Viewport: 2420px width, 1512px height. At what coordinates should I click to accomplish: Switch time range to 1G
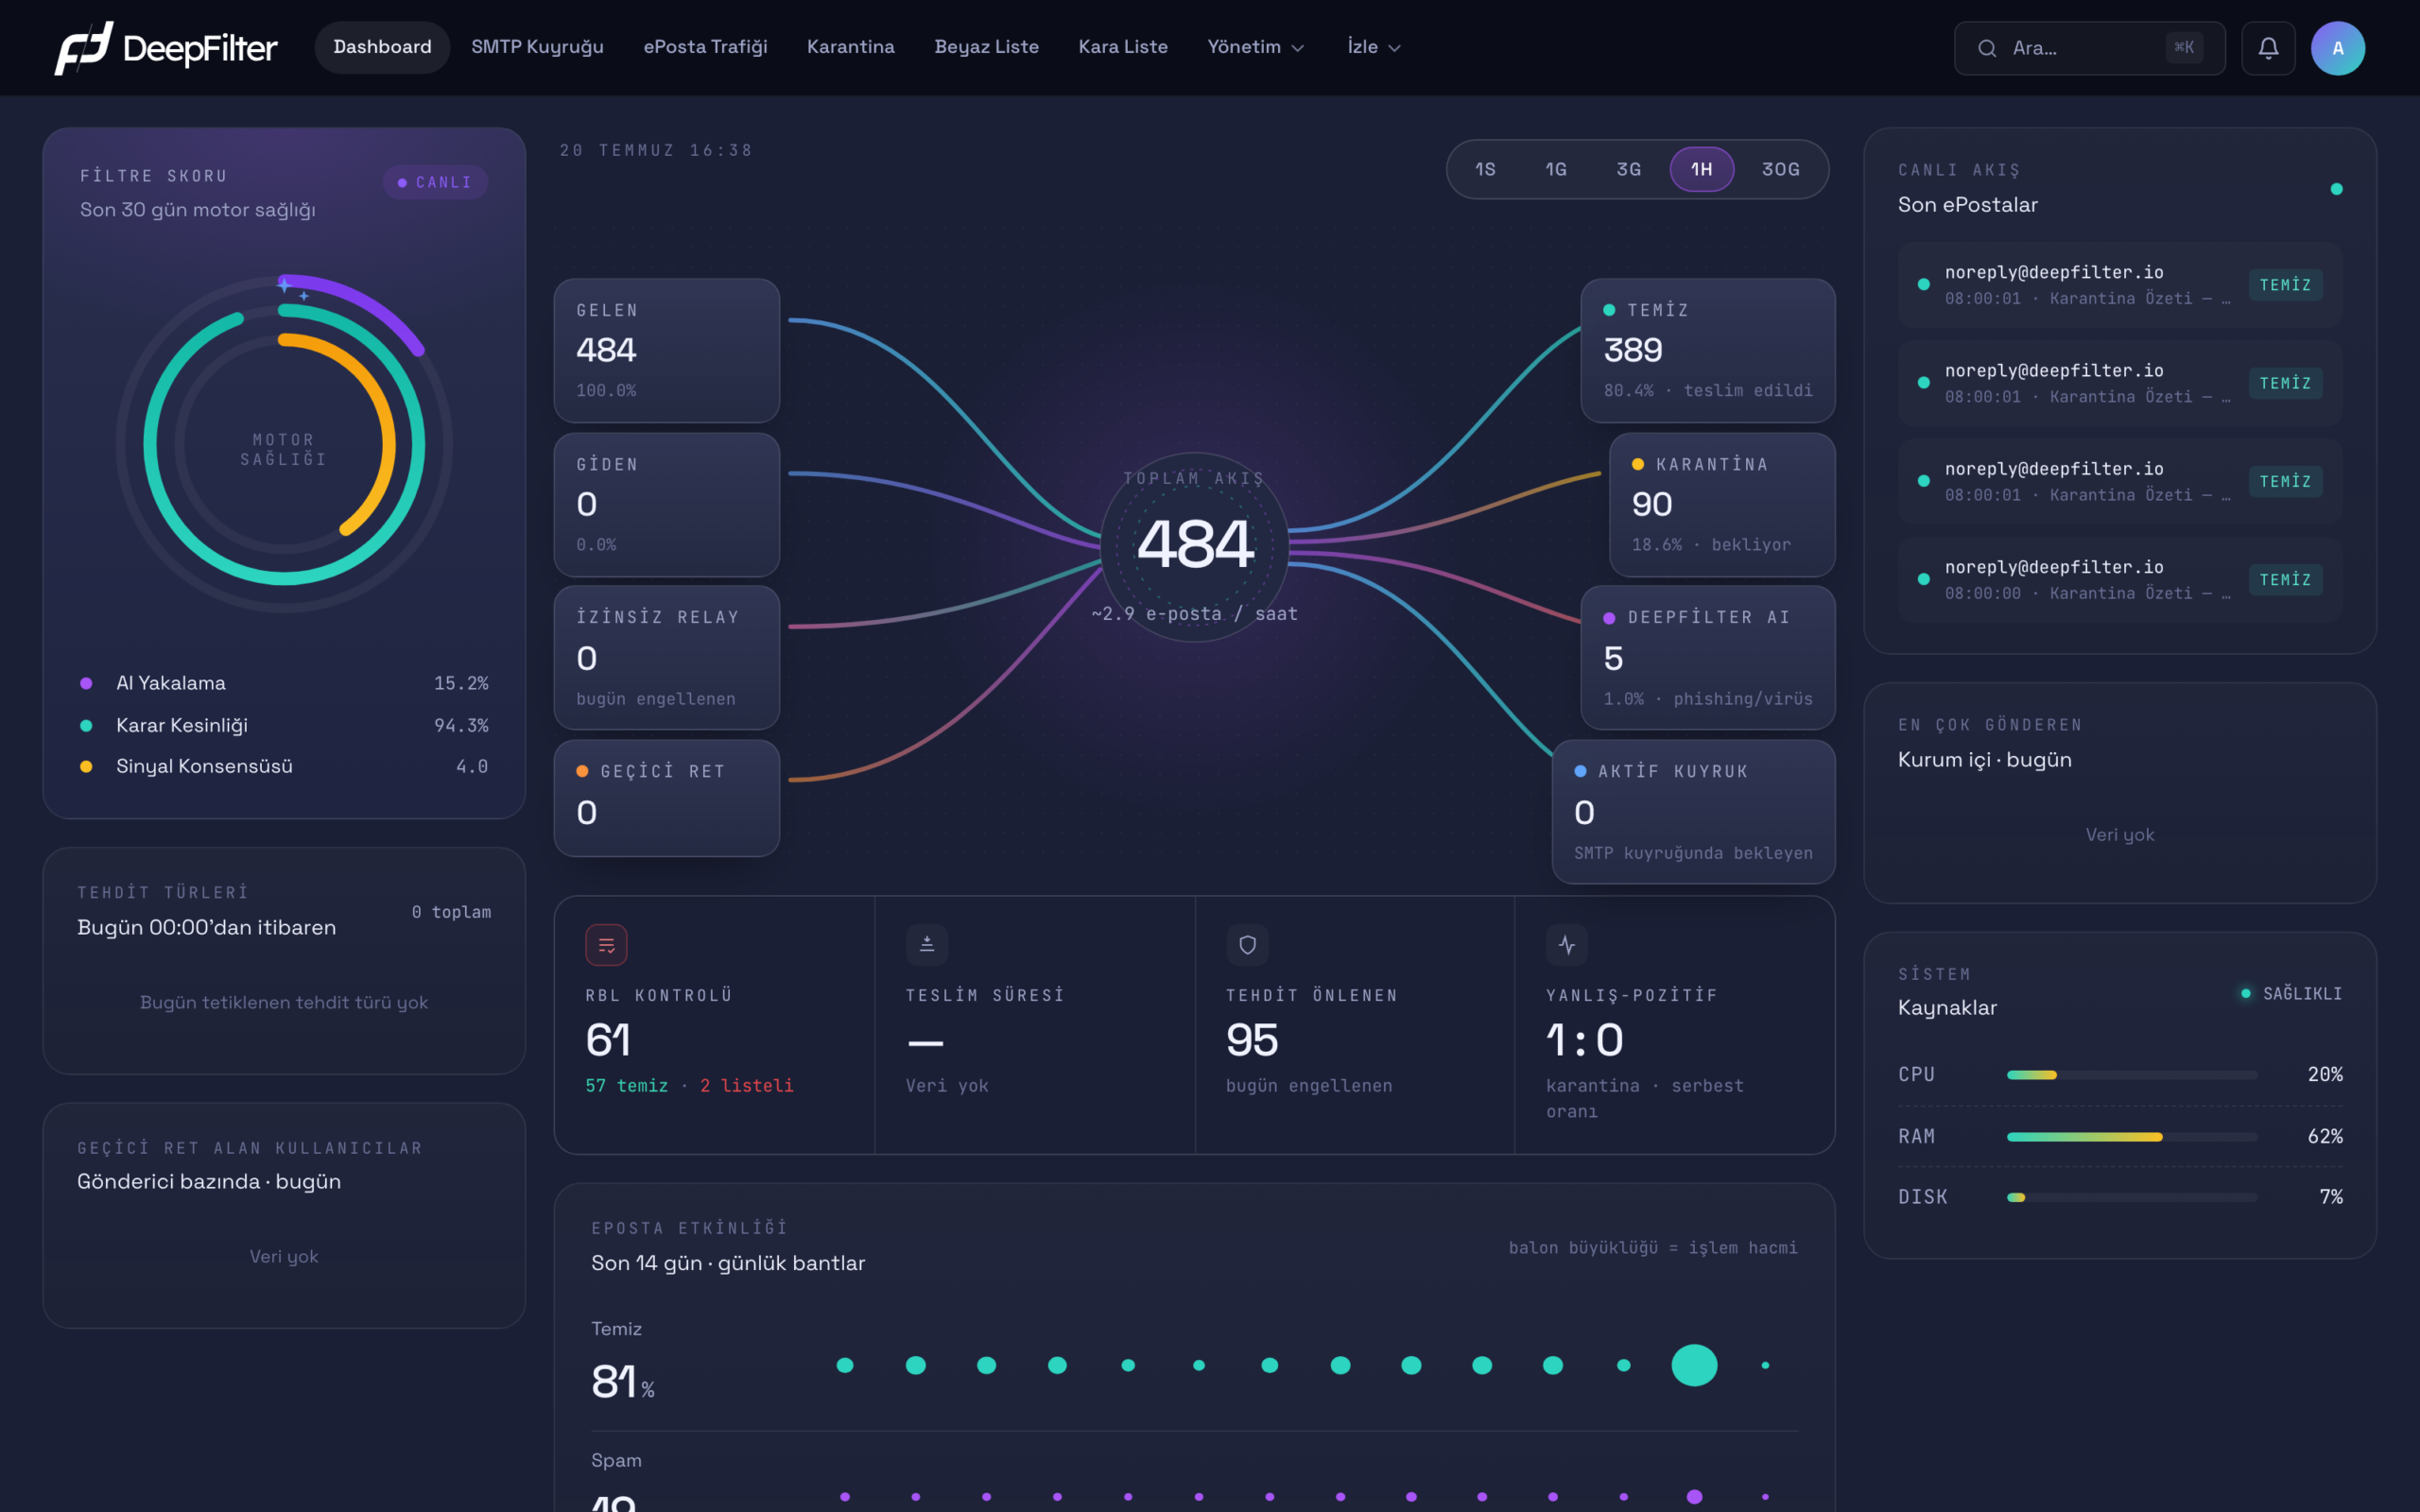1556,169
